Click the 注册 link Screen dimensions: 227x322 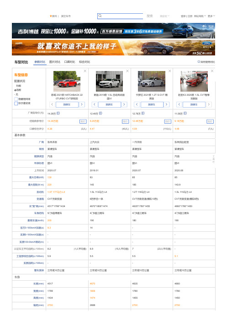(x=190, y=16)
